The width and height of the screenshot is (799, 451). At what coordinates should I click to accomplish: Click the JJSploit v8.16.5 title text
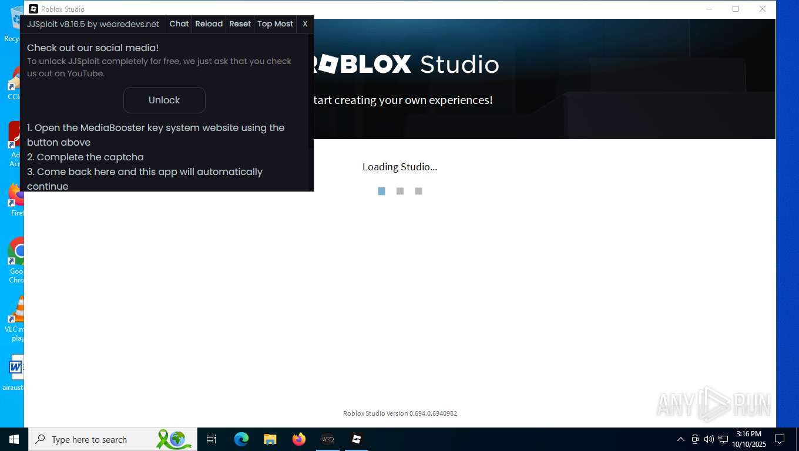(93, 24)
